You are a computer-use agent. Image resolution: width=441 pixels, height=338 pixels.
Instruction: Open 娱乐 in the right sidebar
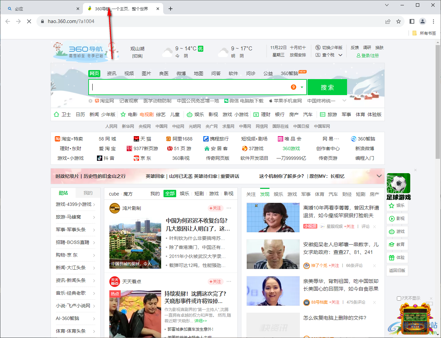tap(397, 206)
